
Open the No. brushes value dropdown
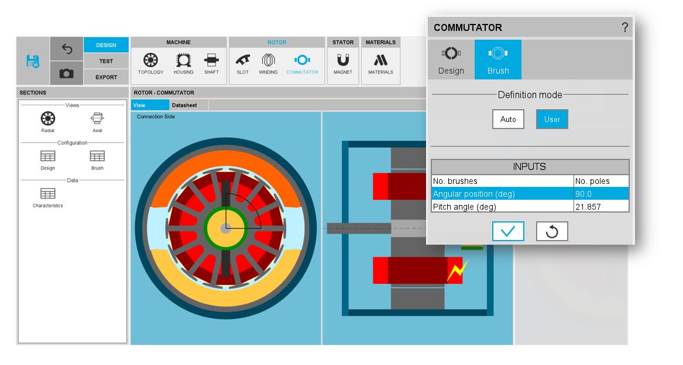pos(600,181)
